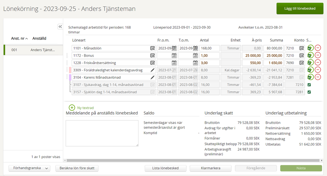Click the horizontal scrollbar under the payslip details
Image resolution: width=327 pixels, height=176 pixels.
tap(192, 160)
